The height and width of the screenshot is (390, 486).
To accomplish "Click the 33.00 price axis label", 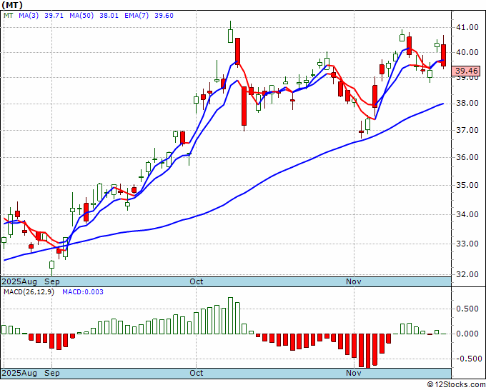I will point(467,244).
